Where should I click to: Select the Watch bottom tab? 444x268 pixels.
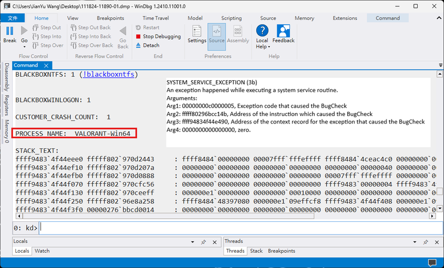(x=42, y=251)
